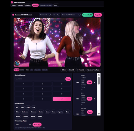Click the Tune button next to the channel input
134x131 pixels.
(68, 79)
